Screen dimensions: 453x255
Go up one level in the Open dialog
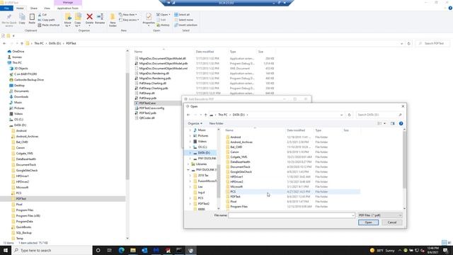click(x=206, y=115)
